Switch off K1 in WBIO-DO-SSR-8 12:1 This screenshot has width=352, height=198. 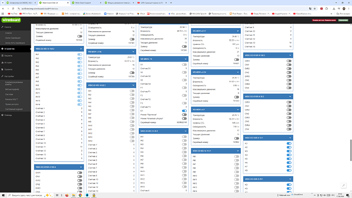pyautogui.click(x=289, y=143)
